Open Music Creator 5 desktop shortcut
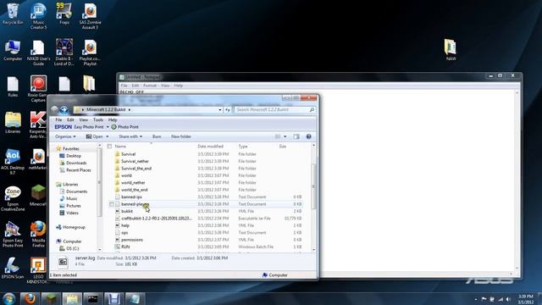The image size is (542, 305). click(38, 16)
